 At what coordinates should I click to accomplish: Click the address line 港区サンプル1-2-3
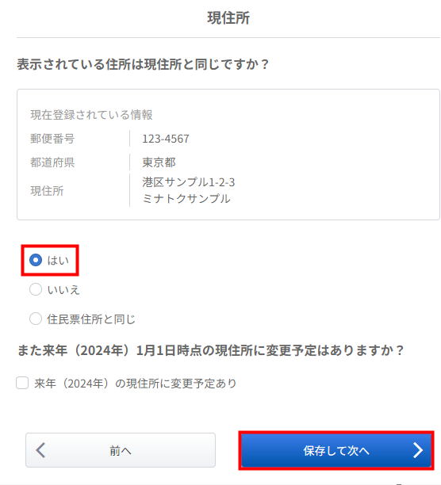click(189, 182)
